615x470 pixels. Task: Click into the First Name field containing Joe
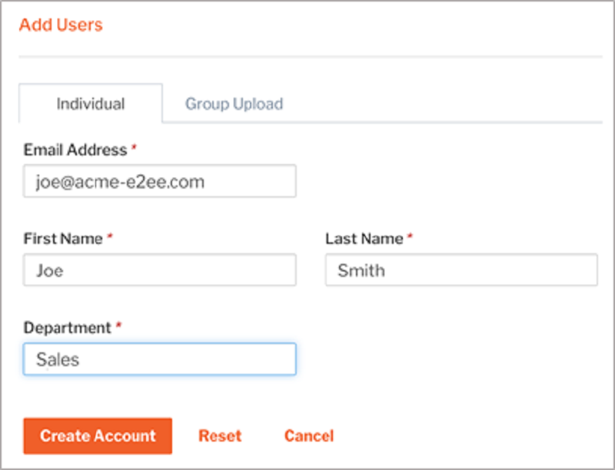[160, 270]
